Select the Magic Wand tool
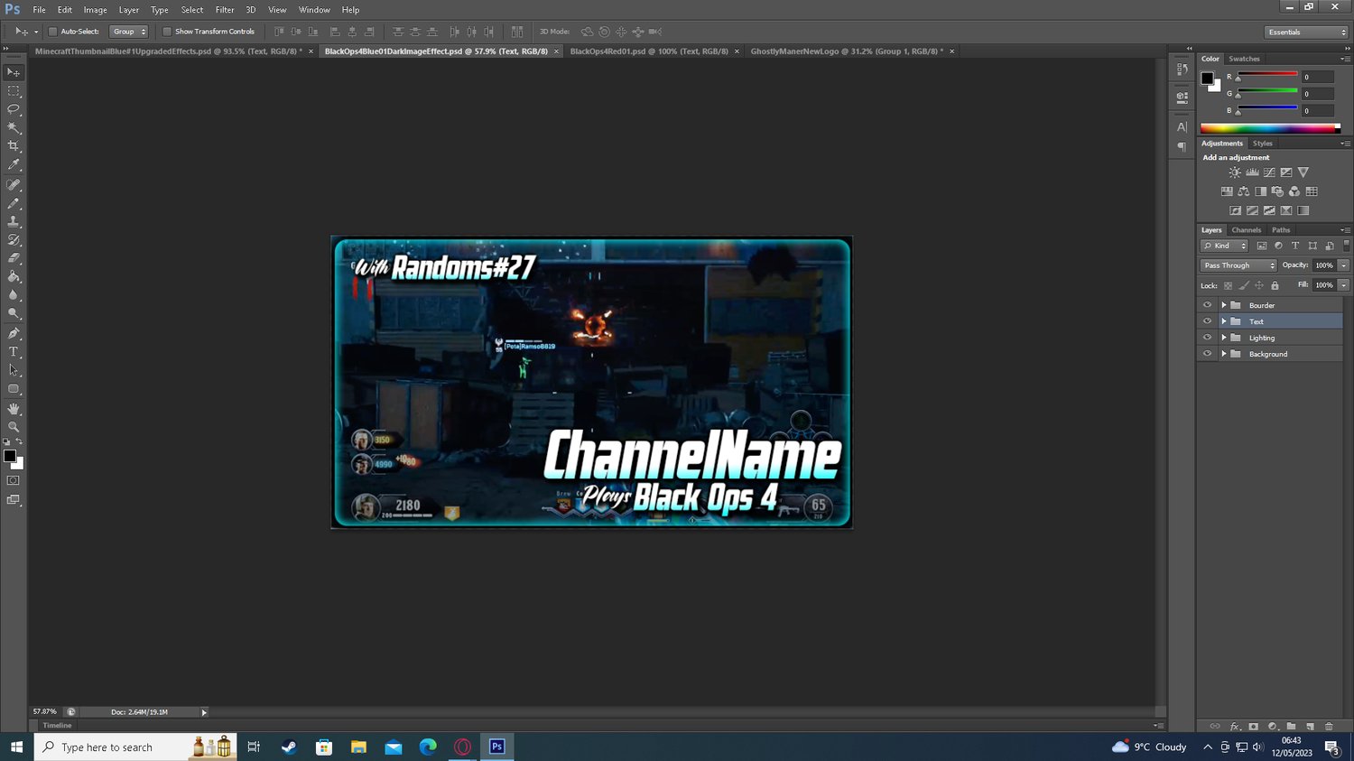The width and height of the screenshot is (1354, 761). 14,128
